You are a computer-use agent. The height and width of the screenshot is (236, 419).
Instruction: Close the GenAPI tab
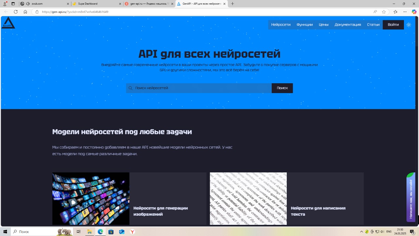pos(225,4)
